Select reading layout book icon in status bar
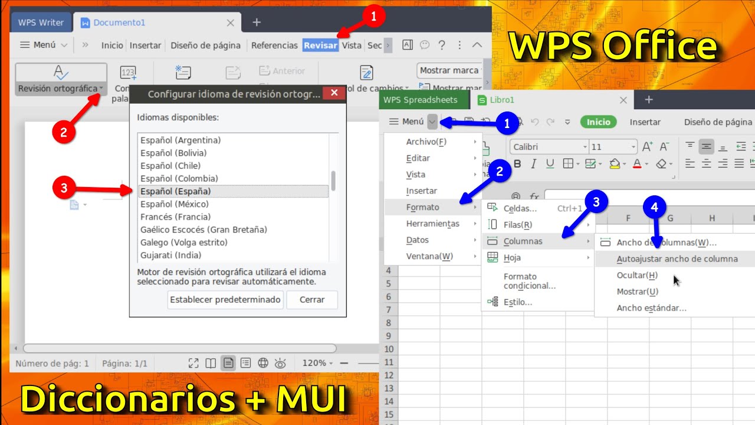Screen dimensions: 755x425 point(211,363)
